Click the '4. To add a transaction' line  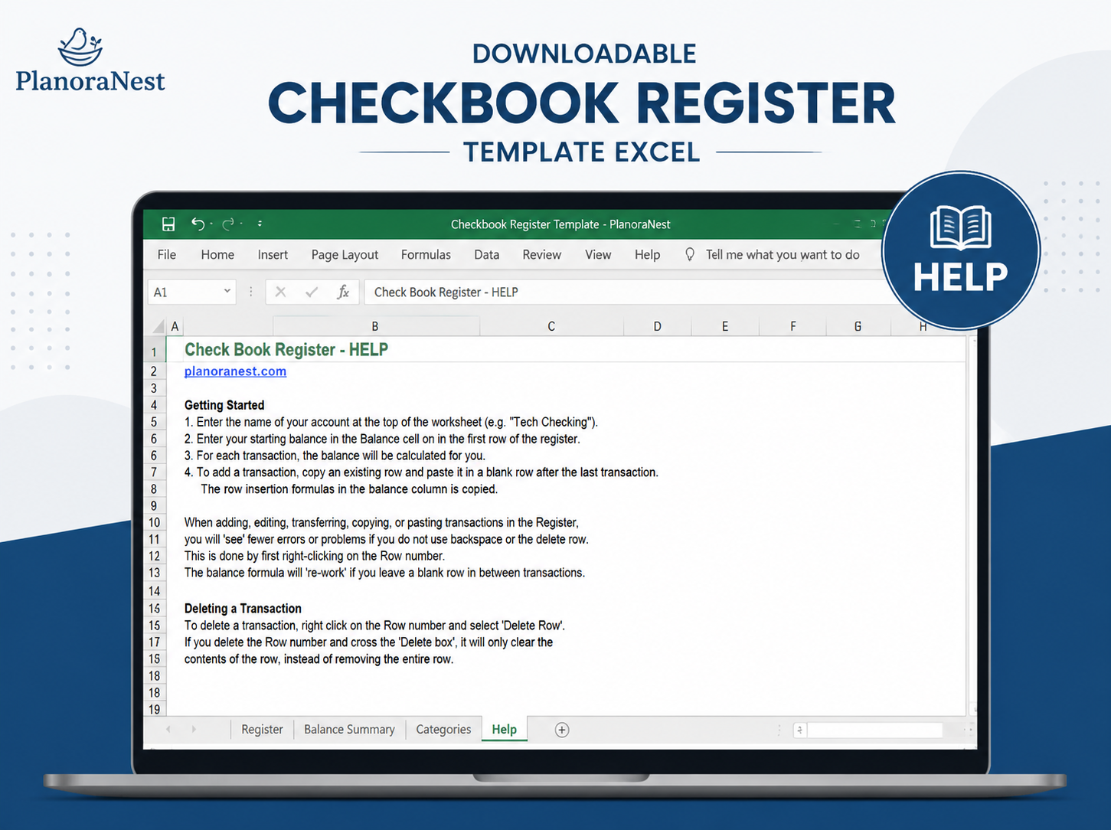tap(421, 472)
